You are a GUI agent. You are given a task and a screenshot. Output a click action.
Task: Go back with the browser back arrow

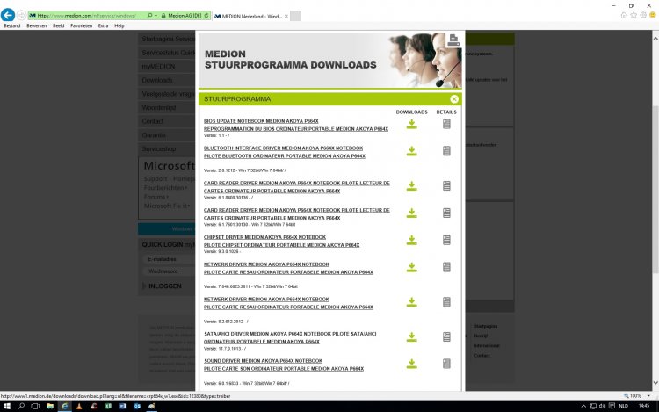tap(10, 16)
